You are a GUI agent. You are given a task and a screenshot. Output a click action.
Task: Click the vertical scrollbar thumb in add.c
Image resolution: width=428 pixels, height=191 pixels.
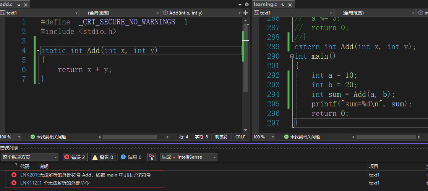pos(245,58)
